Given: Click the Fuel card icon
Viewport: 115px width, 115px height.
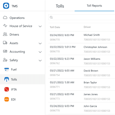Looking at the screenshot, I should point(7,69).
